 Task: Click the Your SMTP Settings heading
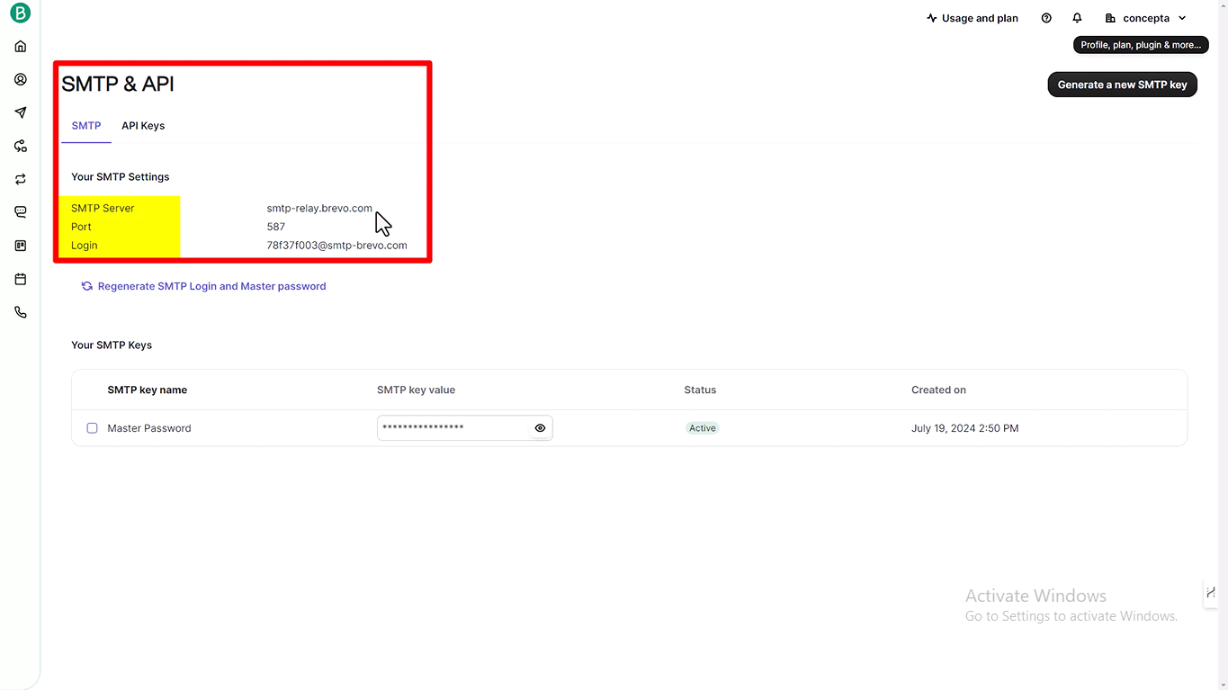(121, 177)
